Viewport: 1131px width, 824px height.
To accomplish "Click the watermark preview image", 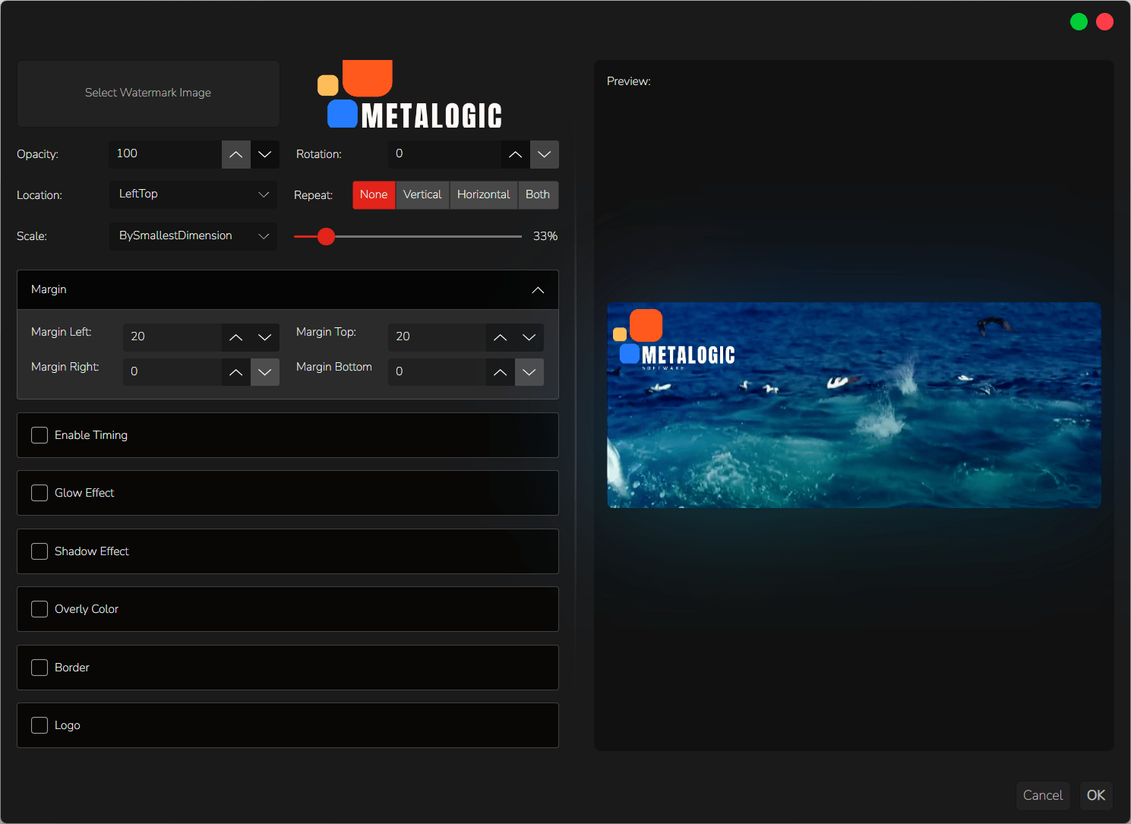I will 854,406.
